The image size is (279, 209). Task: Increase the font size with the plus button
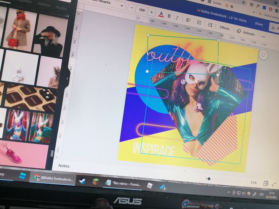tap(152, 12)
